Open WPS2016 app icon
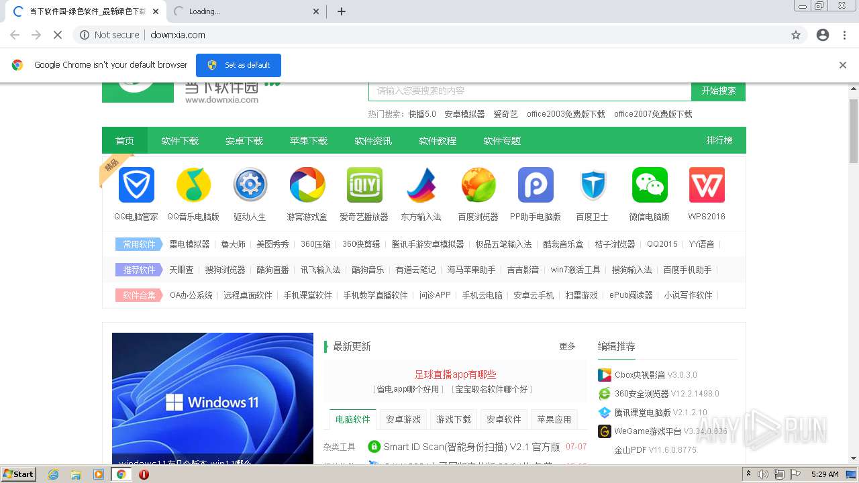This screenshot has height=483, width=859. coord(707,185)
